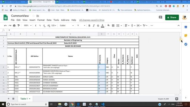Toggle italic formatting
This screenshot has height=107, width=190.
pos(94,26)
